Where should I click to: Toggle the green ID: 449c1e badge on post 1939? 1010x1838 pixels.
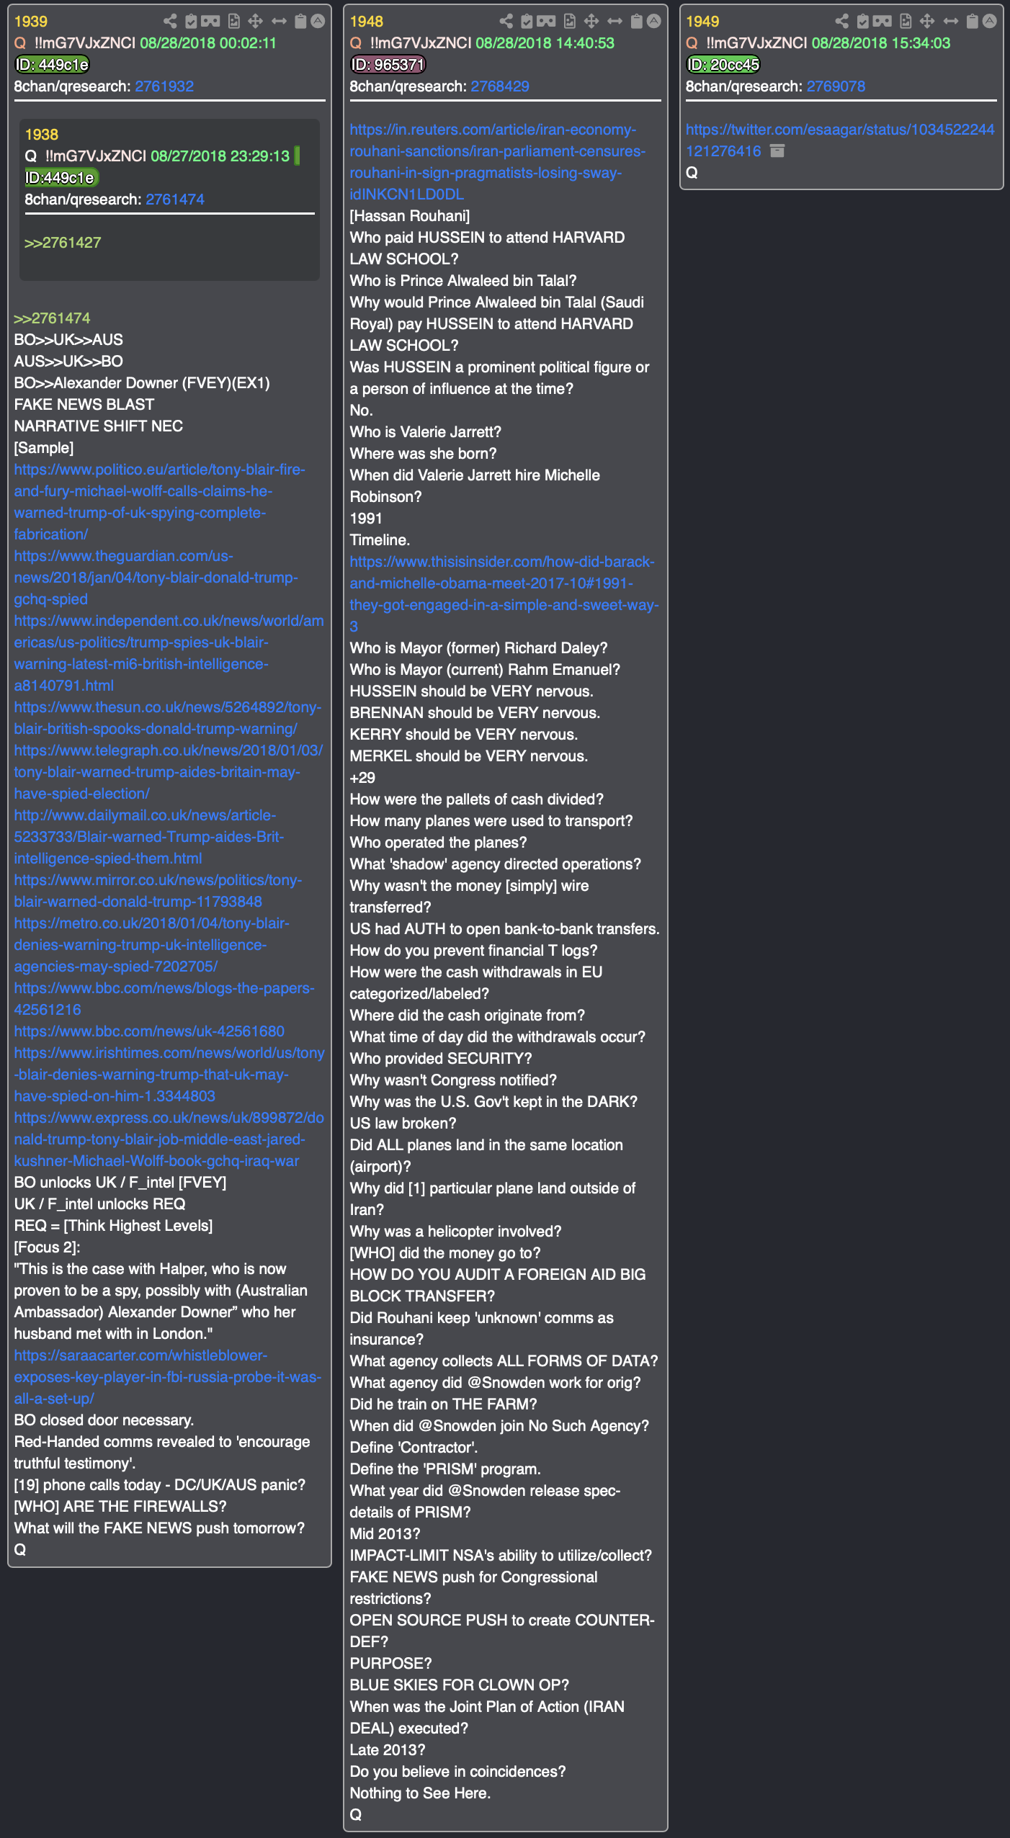pos(52,65)
